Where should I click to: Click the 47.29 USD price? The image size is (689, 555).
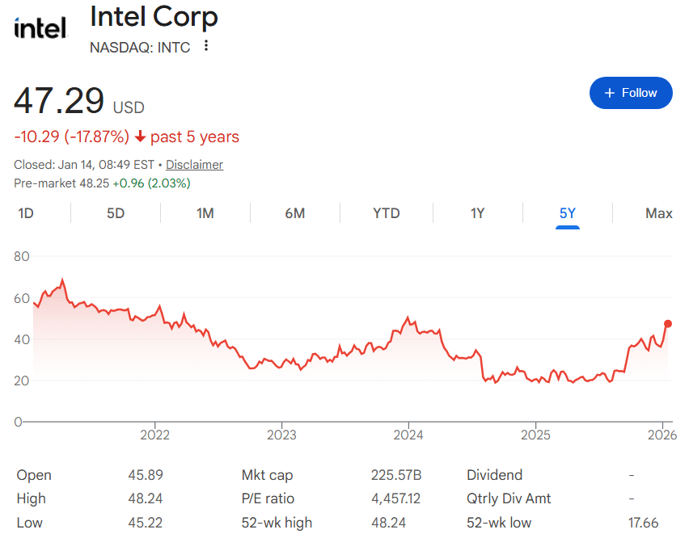pos(59,102)
